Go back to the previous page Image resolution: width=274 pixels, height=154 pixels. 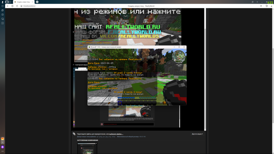click(x=8, y=6)
